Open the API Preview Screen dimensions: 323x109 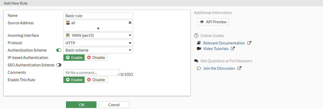tap(213, 22)
